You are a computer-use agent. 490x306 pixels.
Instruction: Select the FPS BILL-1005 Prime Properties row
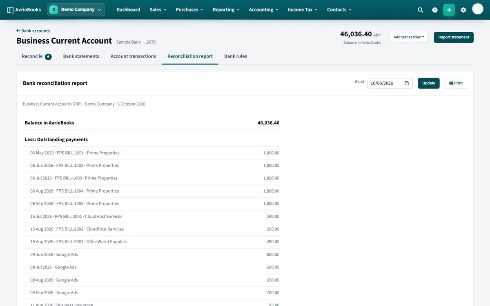pyautogui.click(x=152, y=204)
